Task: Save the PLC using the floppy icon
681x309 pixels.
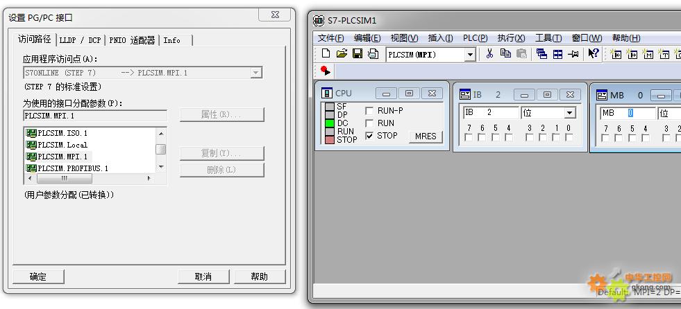Action: pyautogui.click(x=358, y=54)
